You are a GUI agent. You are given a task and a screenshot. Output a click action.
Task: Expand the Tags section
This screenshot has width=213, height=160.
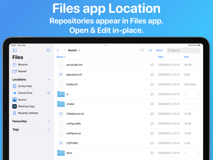(49, 129)
